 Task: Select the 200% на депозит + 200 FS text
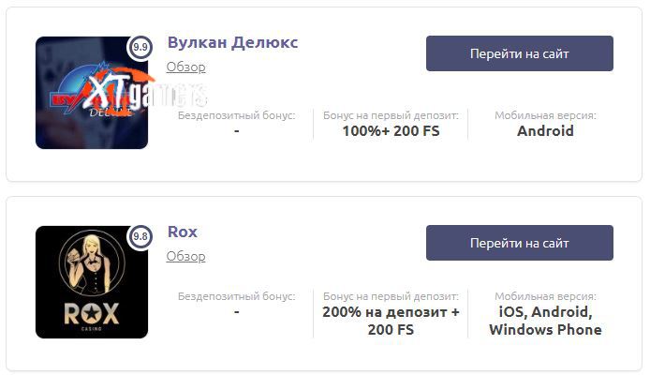pos(391,321)
